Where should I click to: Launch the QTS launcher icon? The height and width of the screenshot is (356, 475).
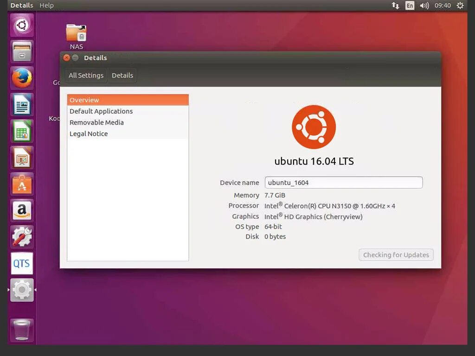[22, 263]
